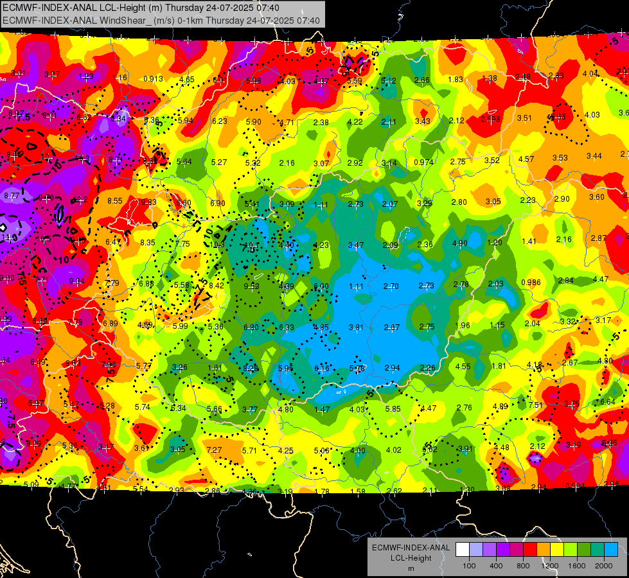
Task: Click the magenta legend color swatch
Action: [517, 550]
